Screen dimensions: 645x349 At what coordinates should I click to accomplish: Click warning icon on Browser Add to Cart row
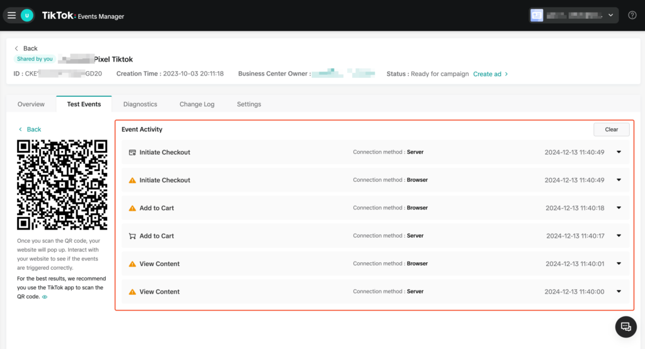click(132, 208)
